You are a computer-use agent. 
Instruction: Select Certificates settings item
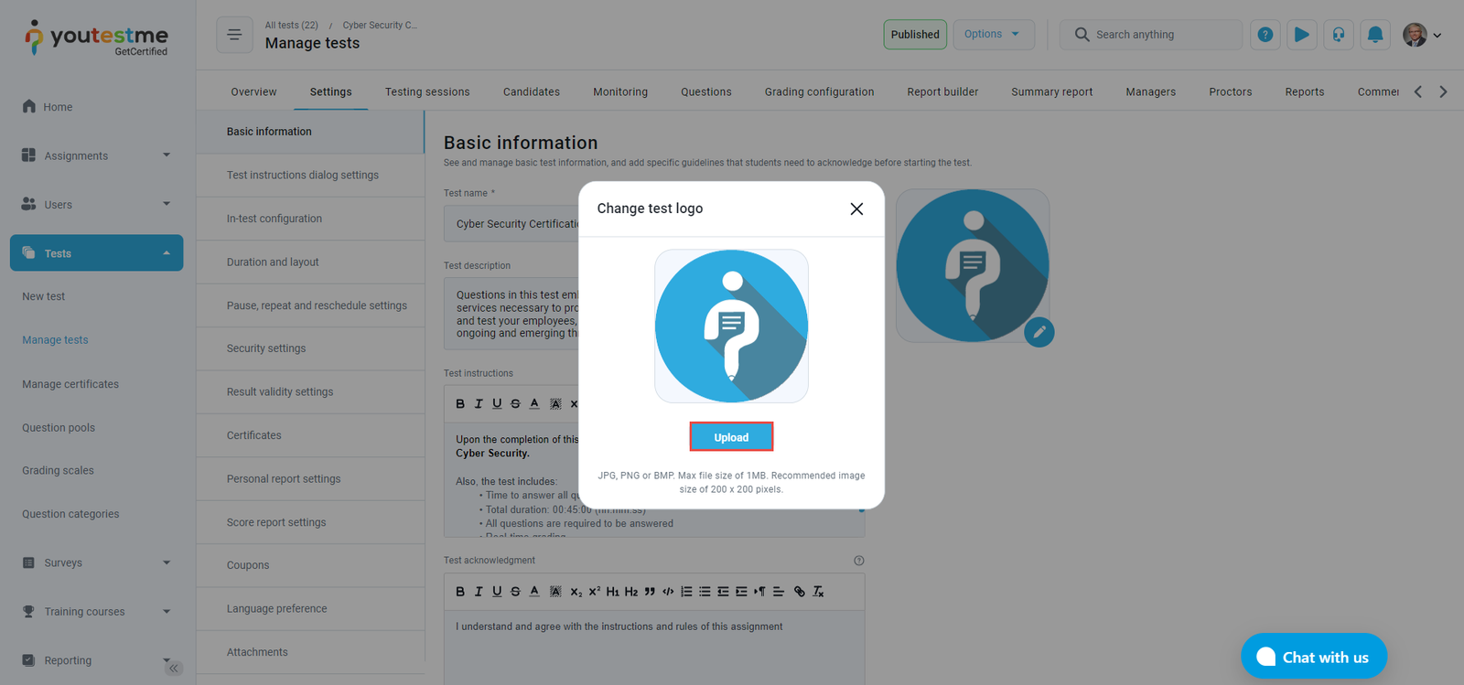(310, 435)
